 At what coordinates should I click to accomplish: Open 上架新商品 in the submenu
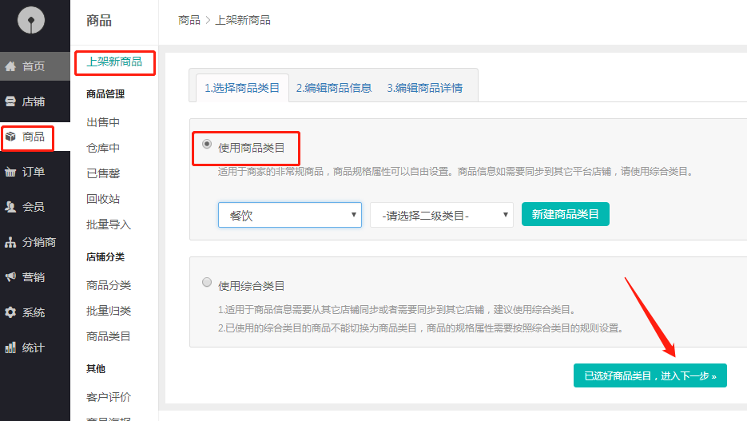pyautogui.click(x=114, y=62)
